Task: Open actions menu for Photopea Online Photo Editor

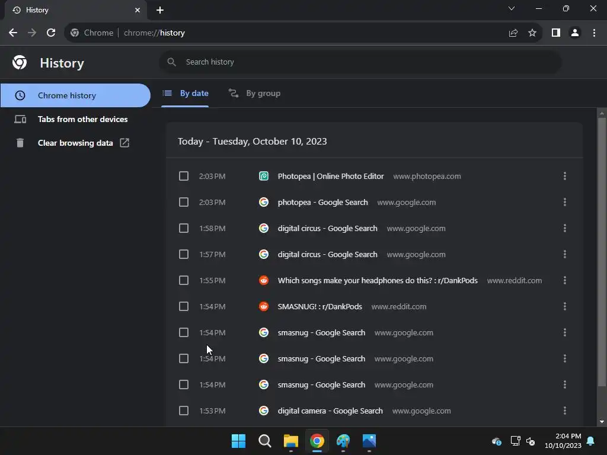Action: pos(565,177)
